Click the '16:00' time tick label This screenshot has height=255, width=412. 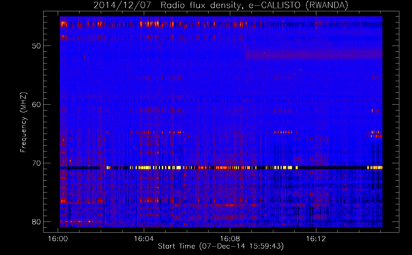pos(58,239)
